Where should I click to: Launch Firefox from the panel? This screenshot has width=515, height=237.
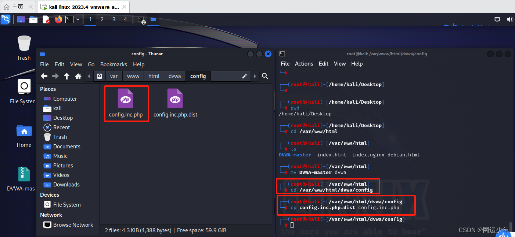(58, 19)
